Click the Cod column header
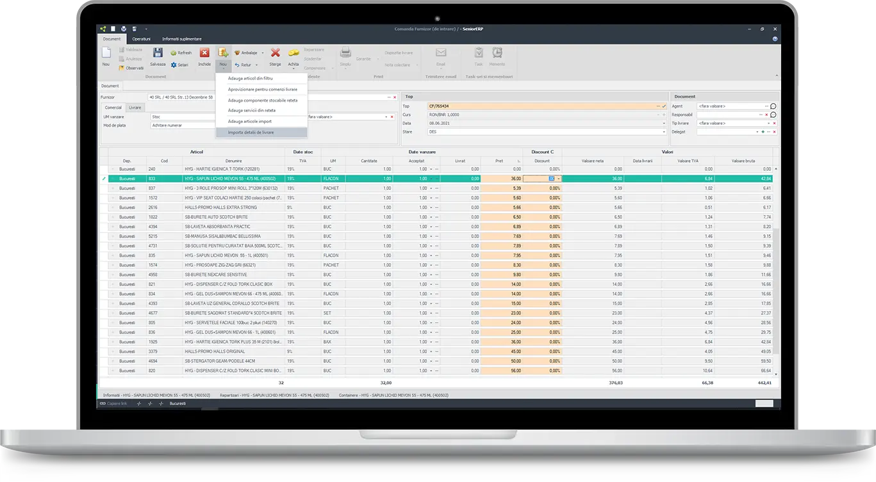 [164, 161]
